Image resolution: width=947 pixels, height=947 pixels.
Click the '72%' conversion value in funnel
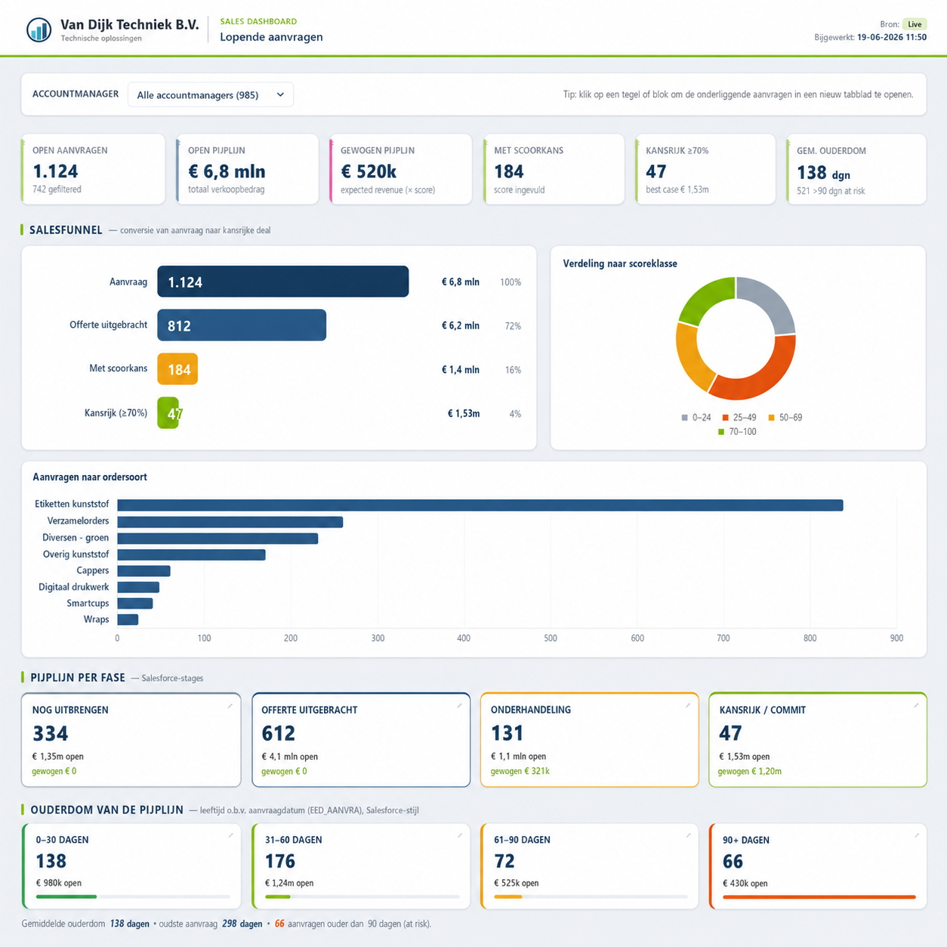pos(513,326)
